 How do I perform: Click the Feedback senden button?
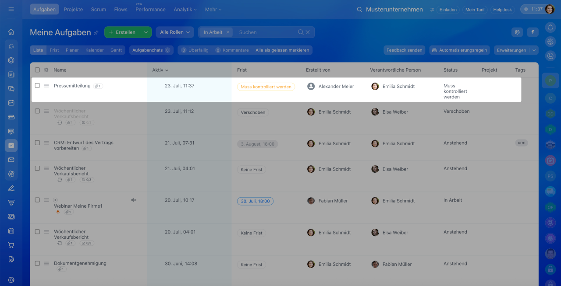[405, 50]
